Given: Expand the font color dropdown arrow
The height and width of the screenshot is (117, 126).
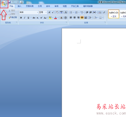Looking at the screenshot, I should click(x=58, y=18).
